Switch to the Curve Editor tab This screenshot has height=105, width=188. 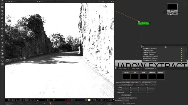point(122,69)
